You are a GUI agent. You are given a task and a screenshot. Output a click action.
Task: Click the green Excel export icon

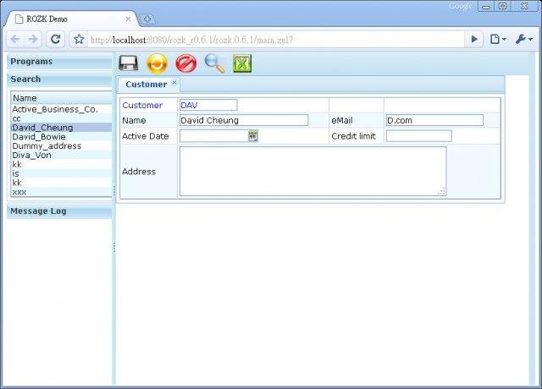[242, 63]
